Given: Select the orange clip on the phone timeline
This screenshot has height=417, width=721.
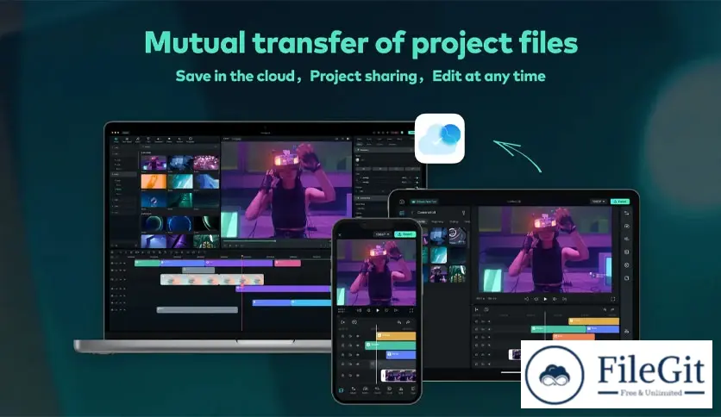Looking at the screenshot, I should [x=396, y=336].
